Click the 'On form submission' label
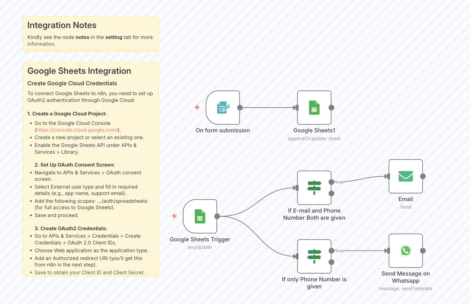 click(x=223, y=130)
